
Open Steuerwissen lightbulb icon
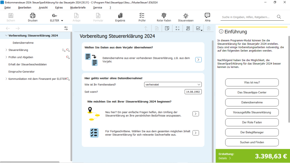pyautogui.click(x=185, y=16)
